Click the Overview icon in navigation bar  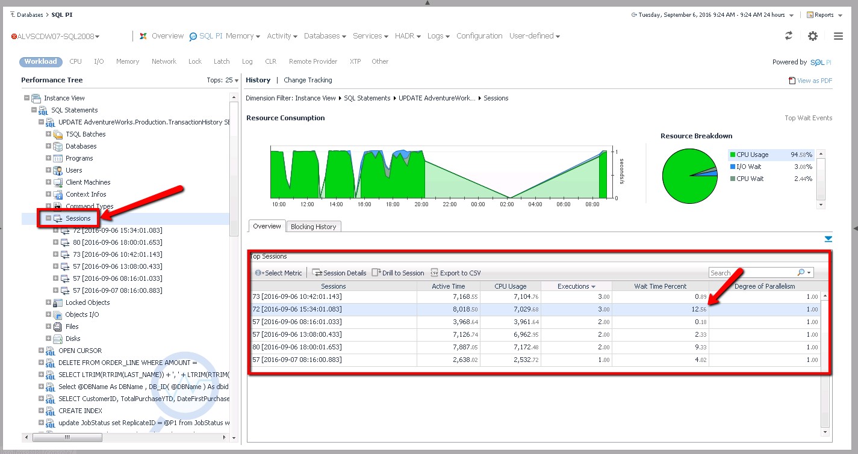[143, 36]
